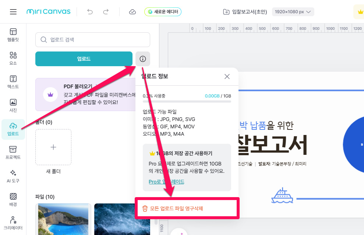Open the hamburger main menu
This screenshot has width=364, height=235.
(13, 12)
